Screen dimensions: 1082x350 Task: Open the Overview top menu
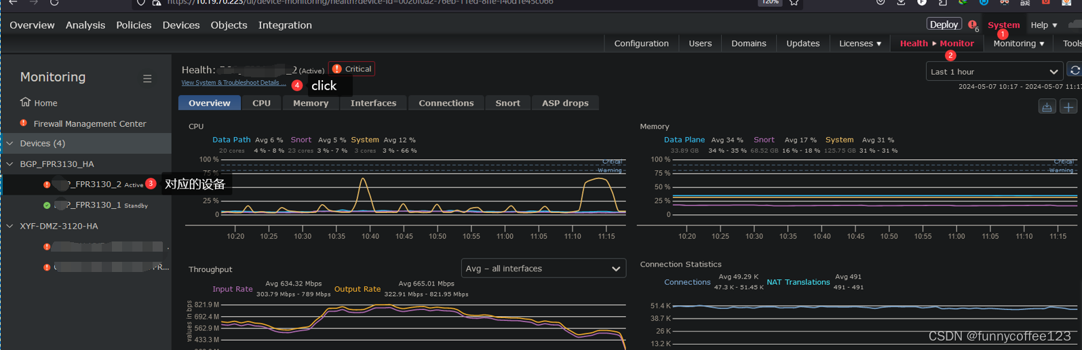coord(32,25)
